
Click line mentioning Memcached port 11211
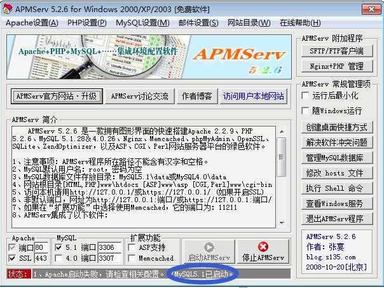125,208
